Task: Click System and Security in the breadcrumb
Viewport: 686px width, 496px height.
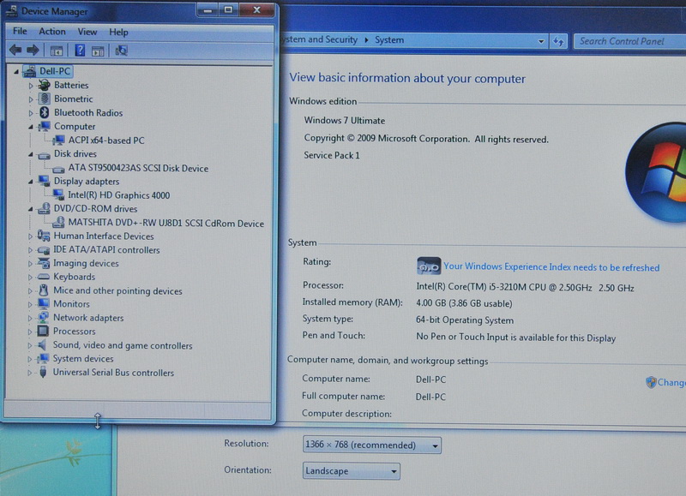Action: (319, 39)
